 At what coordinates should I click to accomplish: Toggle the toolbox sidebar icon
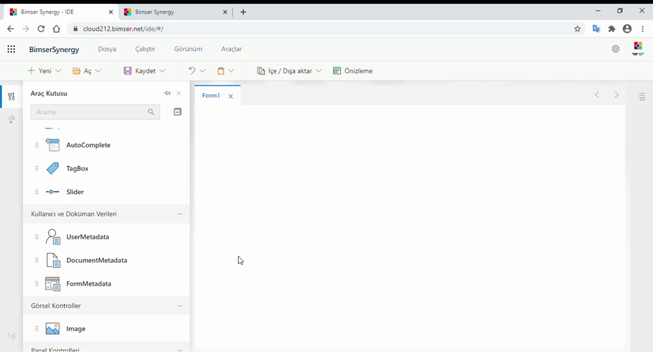[11, 97]
